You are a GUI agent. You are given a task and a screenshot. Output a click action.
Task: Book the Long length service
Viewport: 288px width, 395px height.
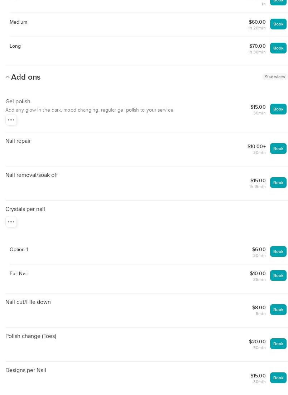click(x=278, y=48)
